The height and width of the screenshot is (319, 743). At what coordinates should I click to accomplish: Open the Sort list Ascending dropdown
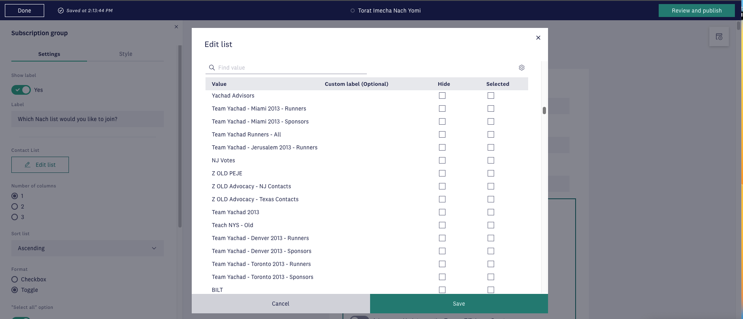point(87,248)
